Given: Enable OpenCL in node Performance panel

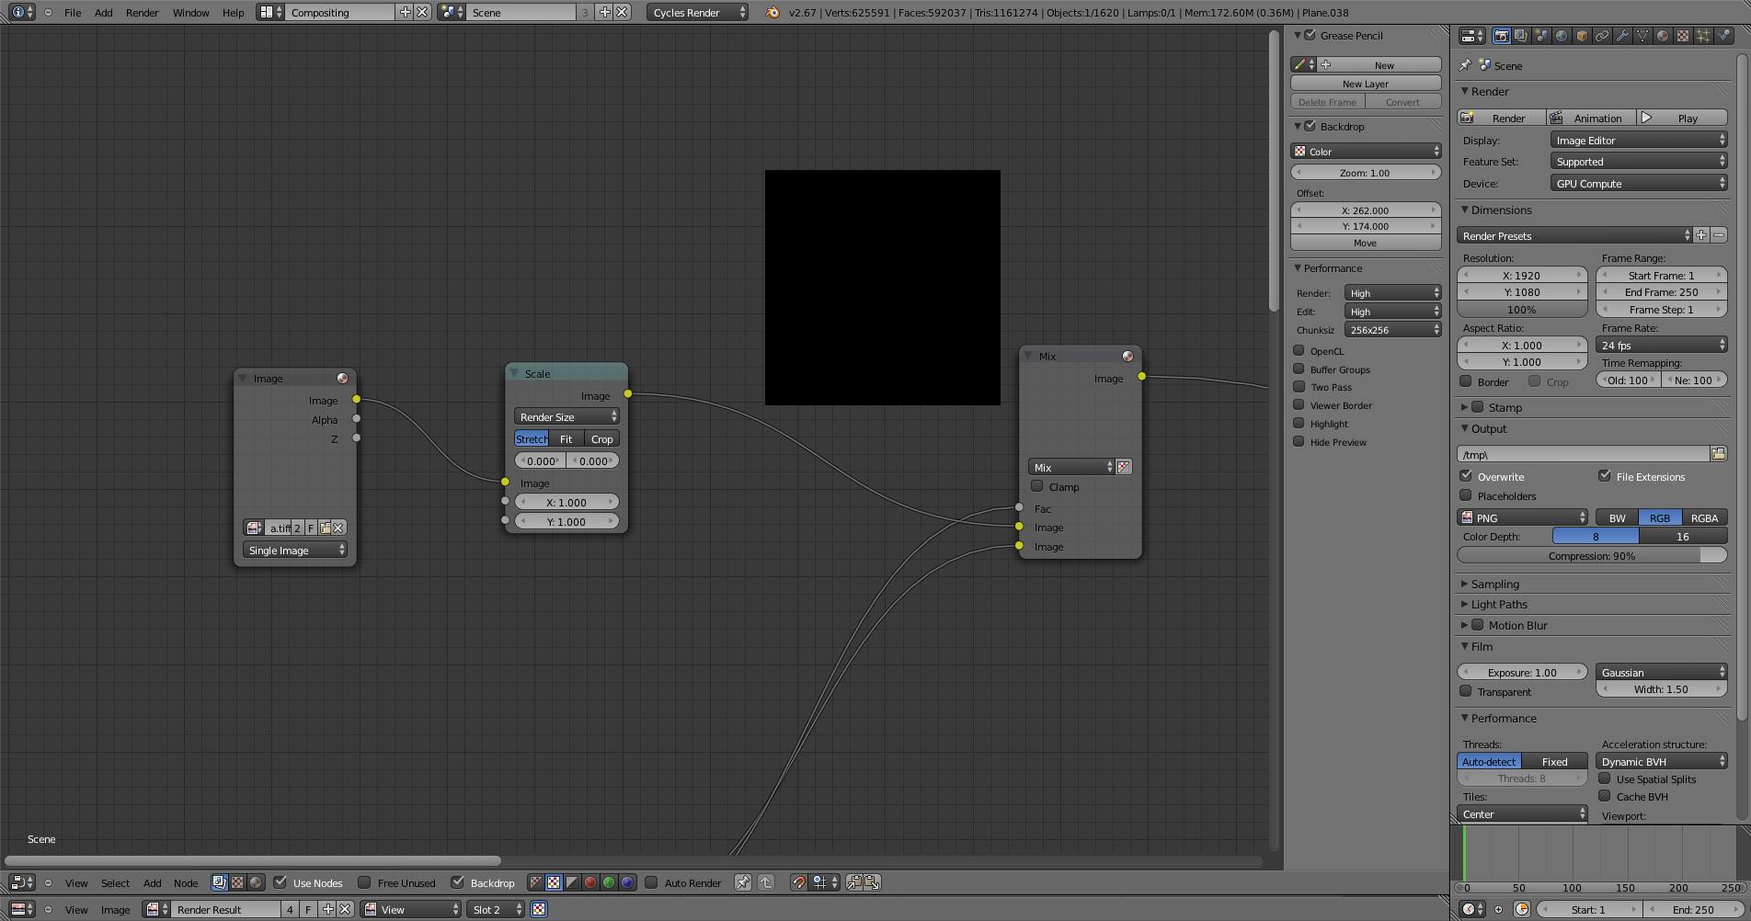Looking at the screenshot, I should click(x=1299, y=350).
